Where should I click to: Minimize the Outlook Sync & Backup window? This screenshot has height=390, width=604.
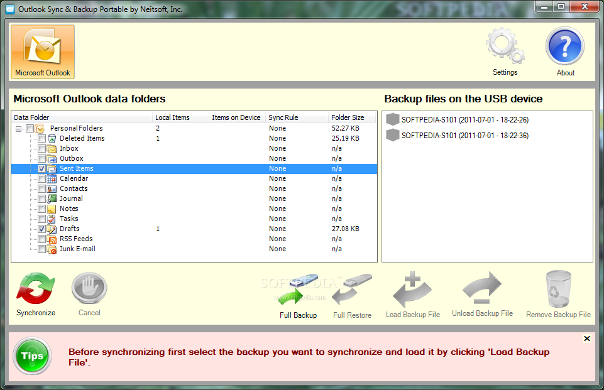point(544,6)
